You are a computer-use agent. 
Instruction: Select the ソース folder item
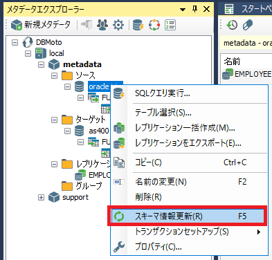85,75
